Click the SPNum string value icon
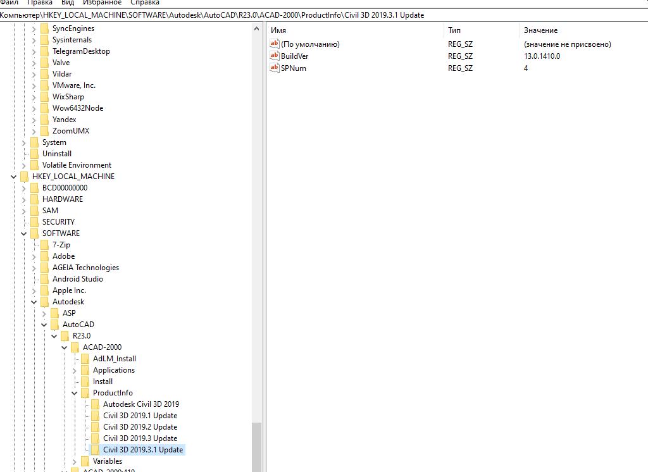This screenshot has height=472, width=648. click(275, 68)
